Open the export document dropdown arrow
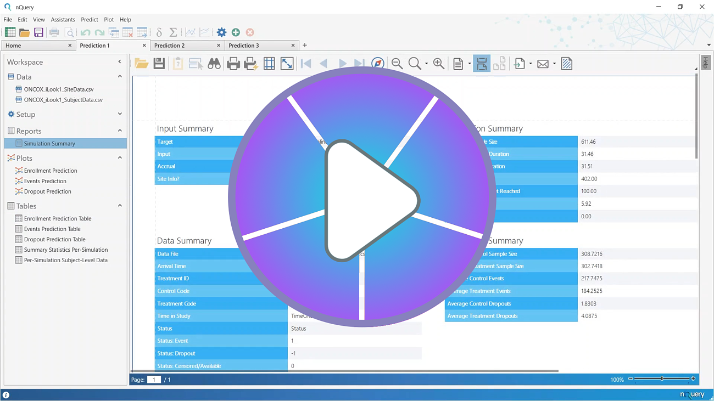The height and width of the screenshot is (401, 714). point(531,64)
